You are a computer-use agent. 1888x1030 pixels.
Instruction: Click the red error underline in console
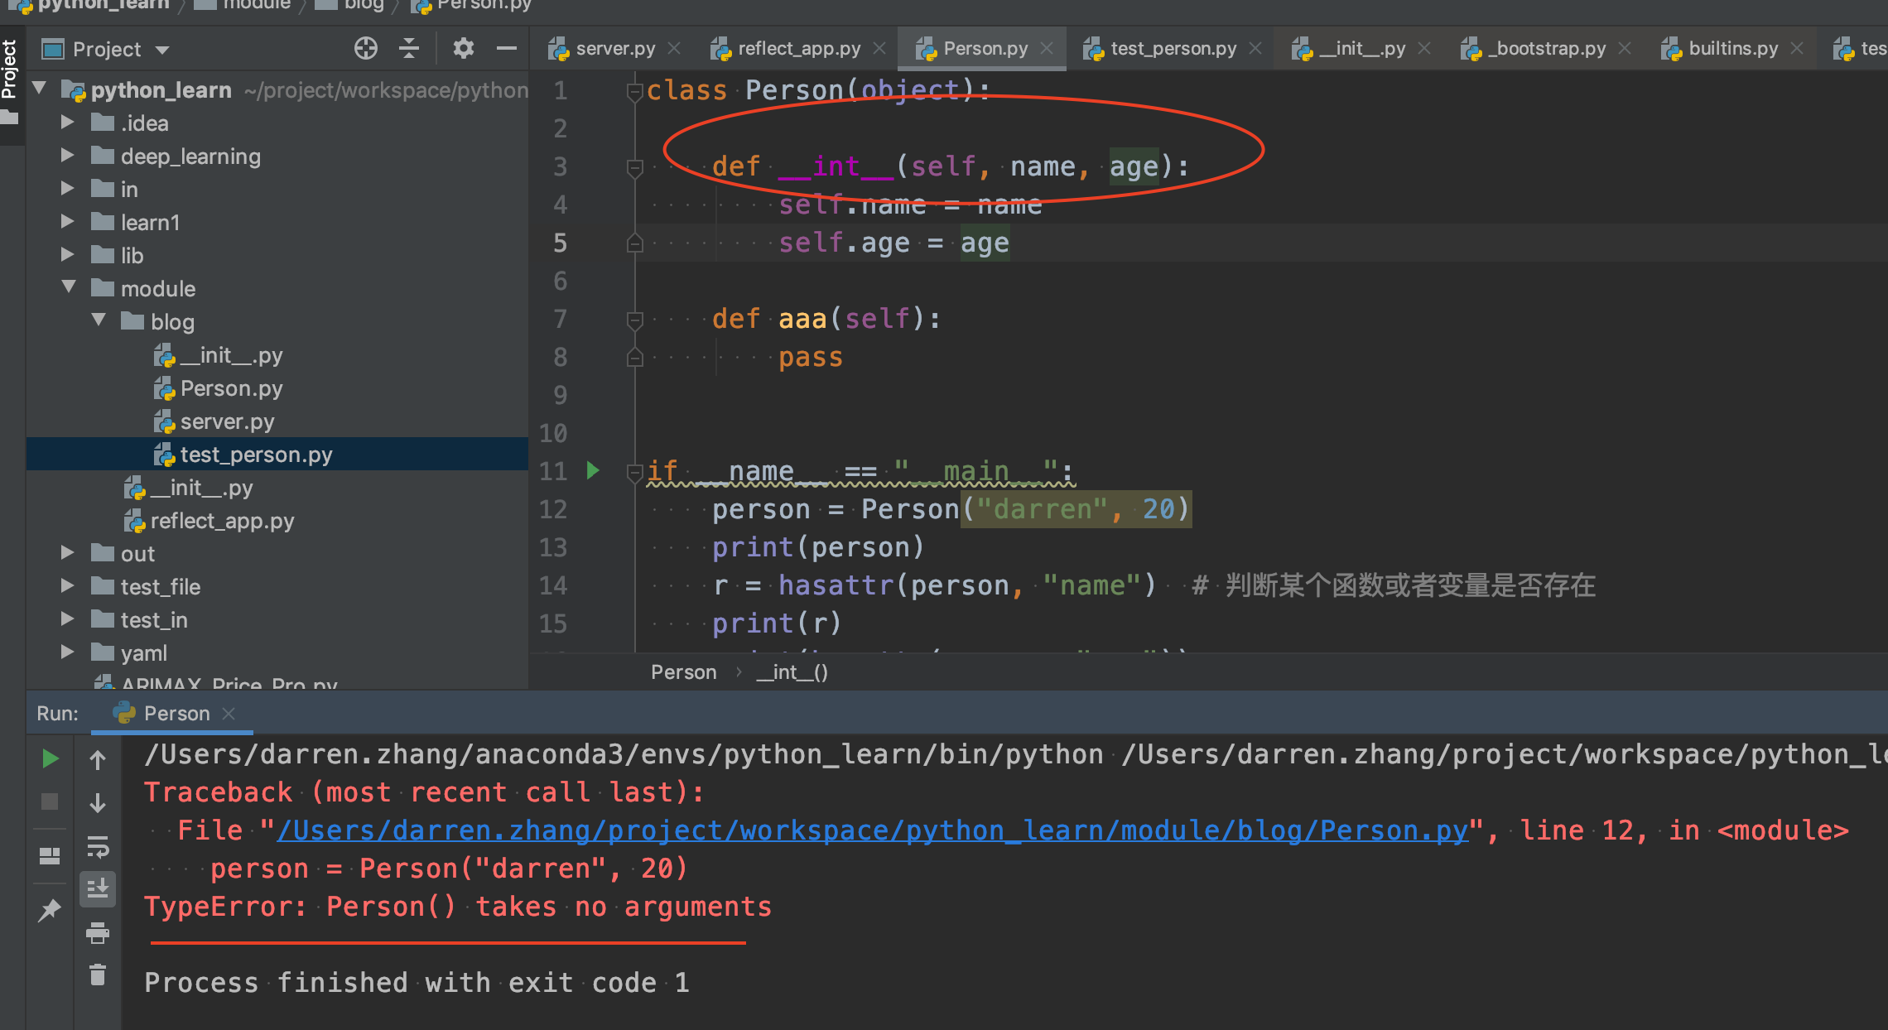coord(447,944)
